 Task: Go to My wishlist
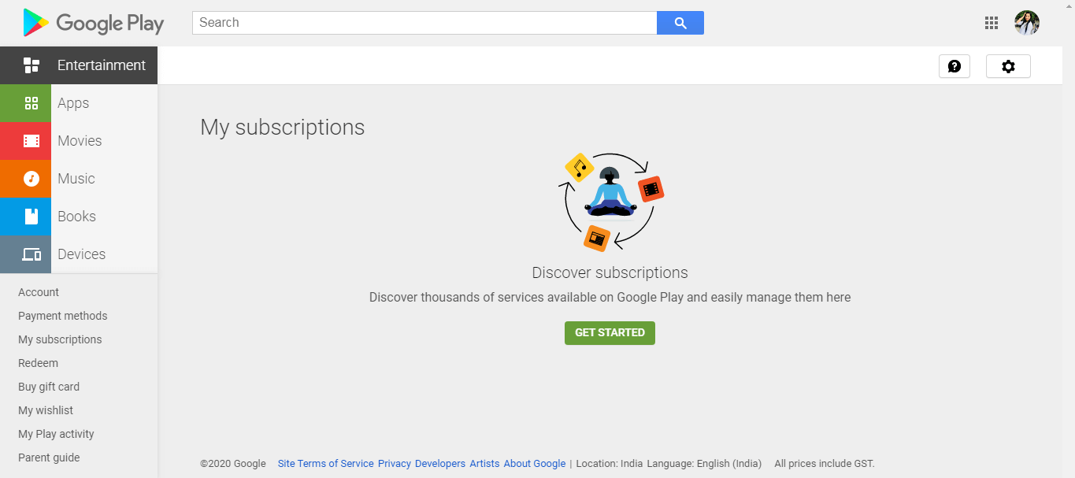pyautogui.click(x=46, y=410)
